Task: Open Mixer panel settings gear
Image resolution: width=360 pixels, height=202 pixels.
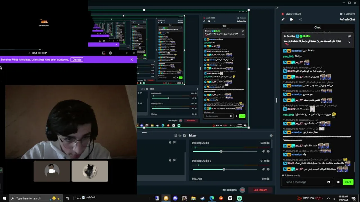Action: click(271, 136)
